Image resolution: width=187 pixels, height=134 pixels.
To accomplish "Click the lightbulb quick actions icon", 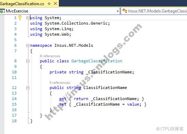I will [x=20, y=18].
